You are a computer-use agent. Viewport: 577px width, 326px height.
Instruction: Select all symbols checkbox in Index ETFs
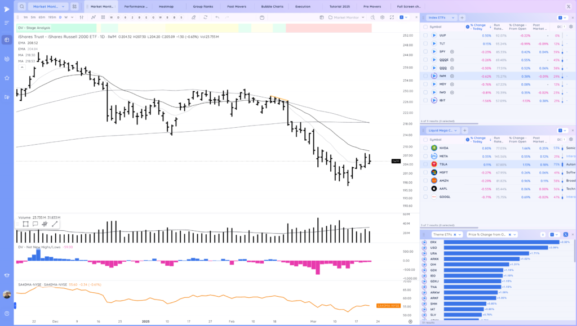coord(425,27)
